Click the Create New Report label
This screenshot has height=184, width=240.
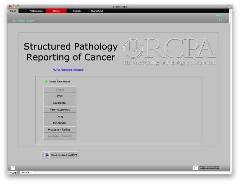point(59,82)
